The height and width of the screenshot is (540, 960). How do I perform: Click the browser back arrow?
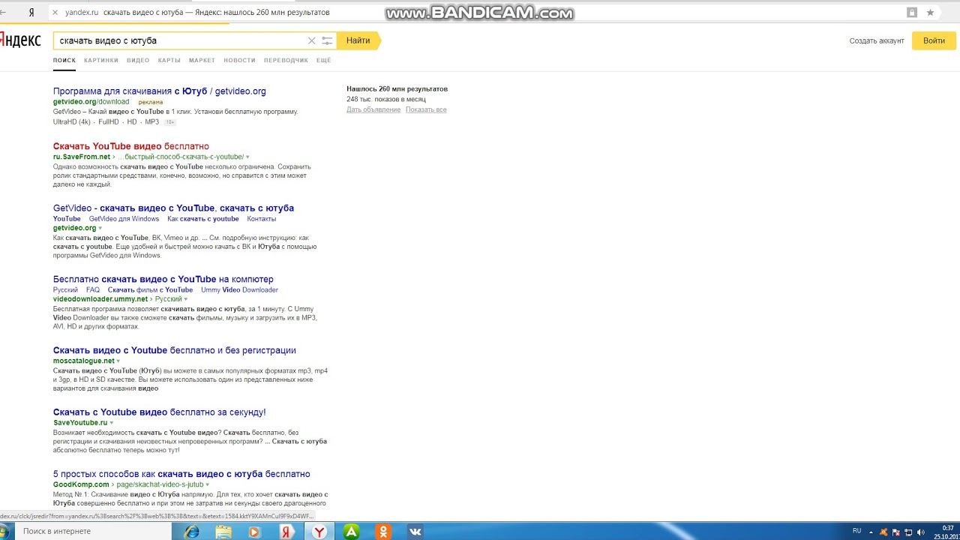pyautogui.click(x=3, y=12)
